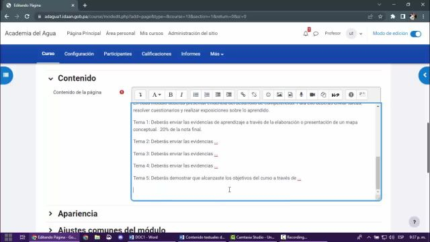Open the Calificaciones tab
Viewport: 430px width, 242px height.
tap(157, 54)
